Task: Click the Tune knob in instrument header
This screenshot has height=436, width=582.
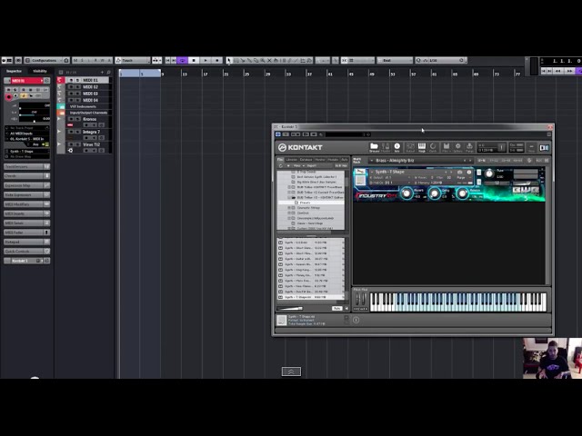Action: click(x=489, y=173)
